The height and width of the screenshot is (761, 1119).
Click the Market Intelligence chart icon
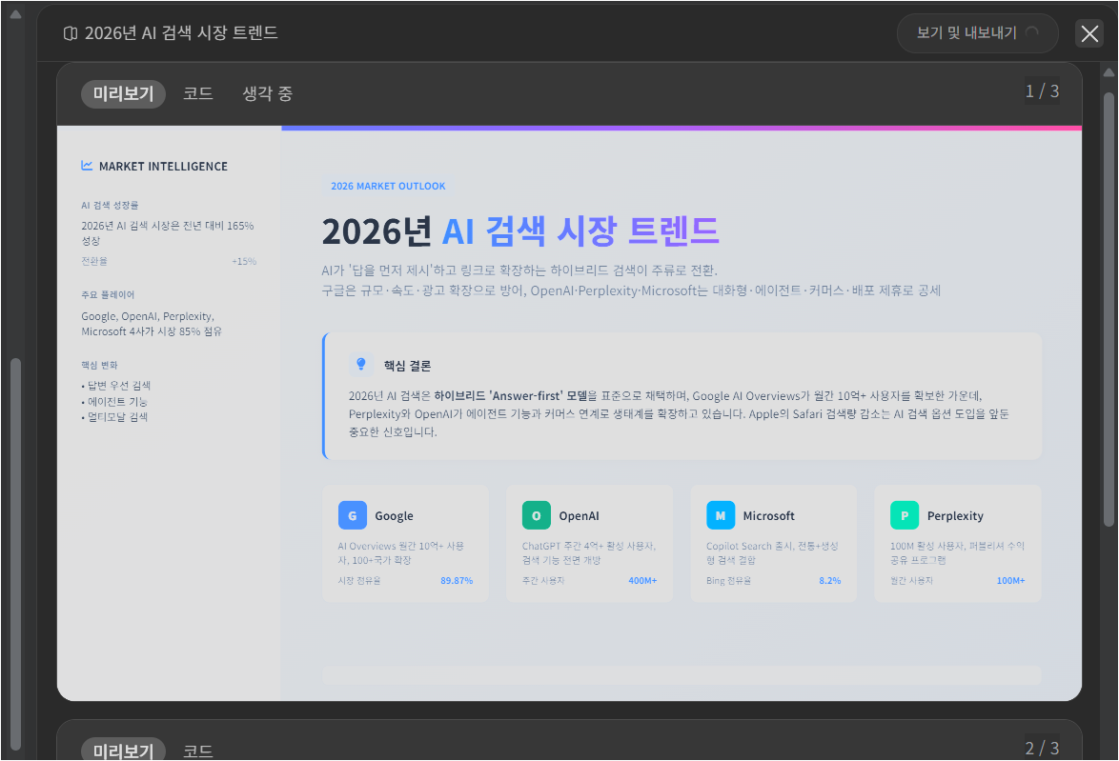[x=87, y=166]
